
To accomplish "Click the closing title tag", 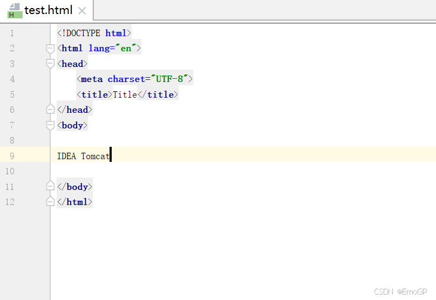I will pyautogui.click(x=158, y=94).
